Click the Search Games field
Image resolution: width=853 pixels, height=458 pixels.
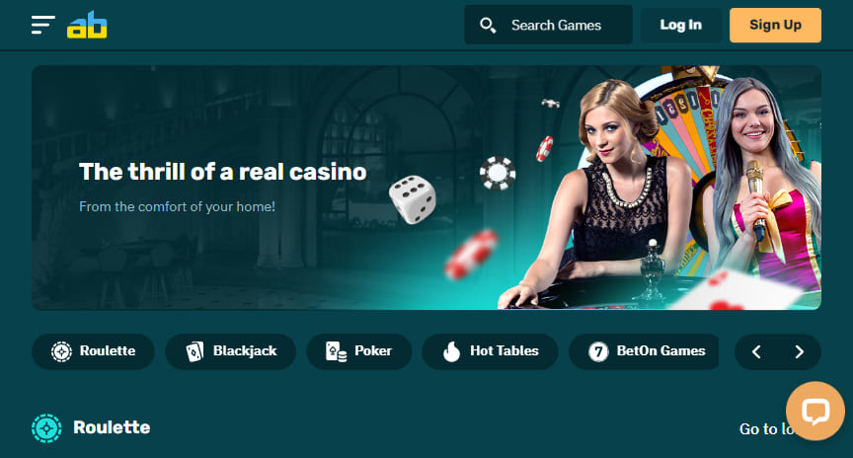[548, 25]
